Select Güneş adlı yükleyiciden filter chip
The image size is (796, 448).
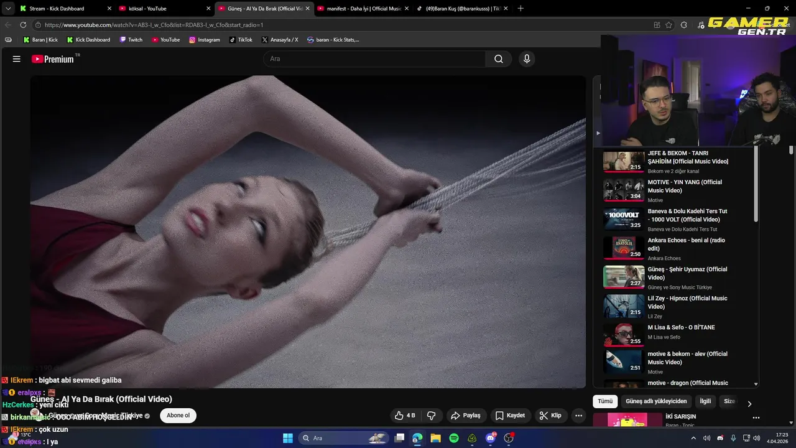[x=656, y=401]
